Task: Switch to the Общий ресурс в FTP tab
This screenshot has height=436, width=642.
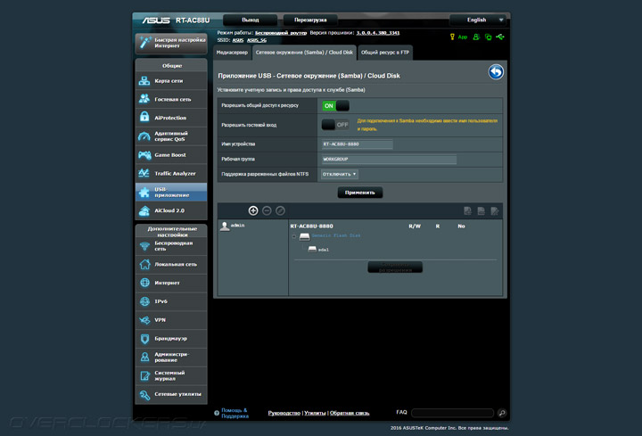Action: pyautogui.click(x=385, y=53)
